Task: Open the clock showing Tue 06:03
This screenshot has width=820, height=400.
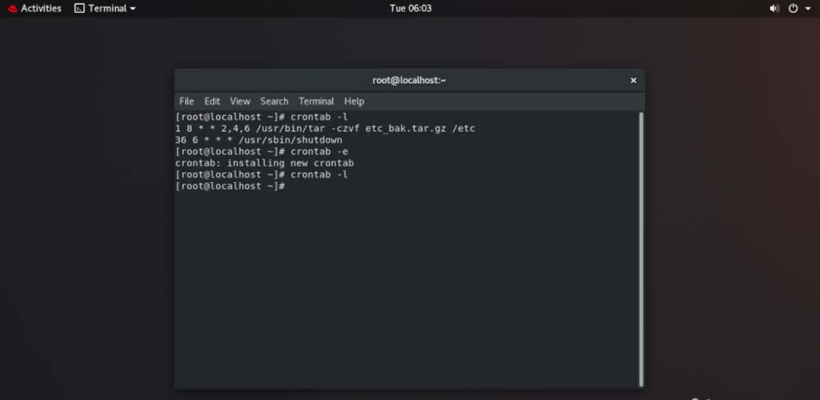Action: [410, 8]
